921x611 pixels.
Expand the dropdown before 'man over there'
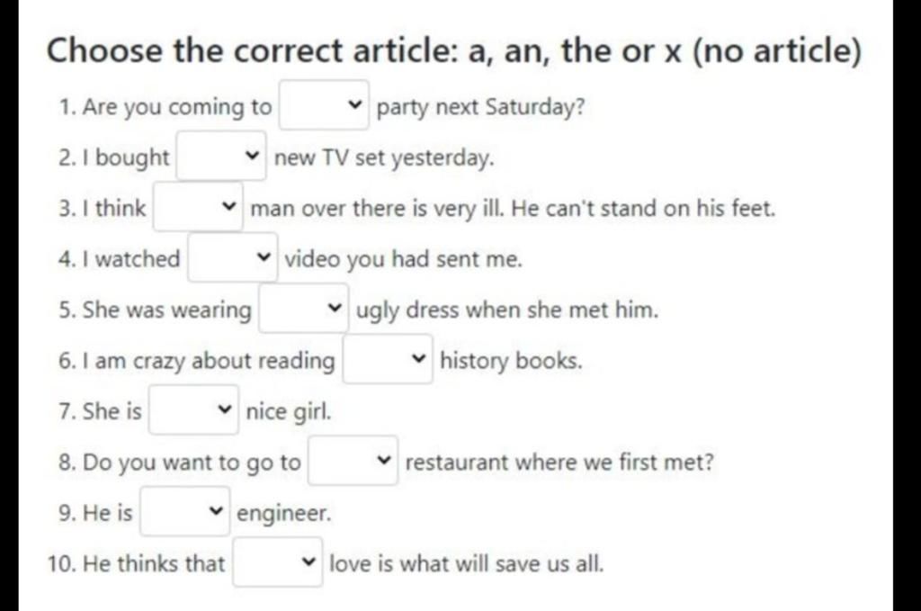click(199, 207)
